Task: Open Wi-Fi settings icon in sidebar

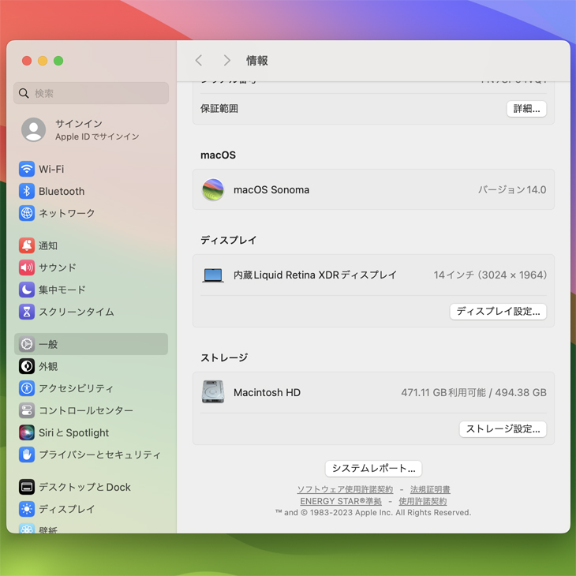Action: coord(27,169)
